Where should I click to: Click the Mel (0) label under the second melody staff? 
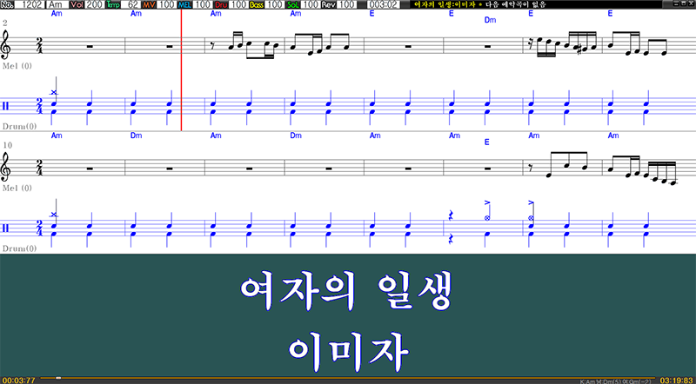tap(17, 188)
